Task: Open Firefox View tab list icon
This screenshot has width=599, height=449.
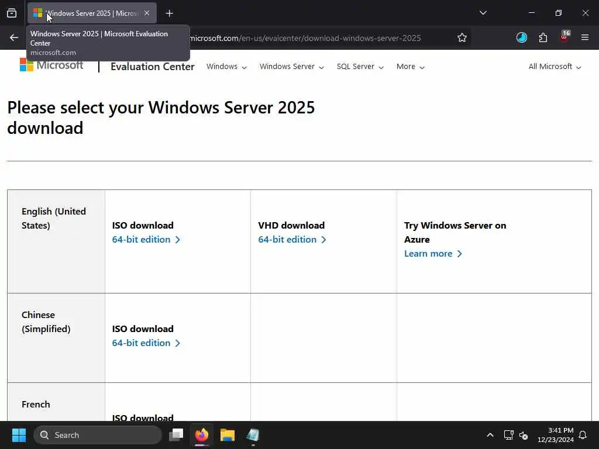Action: [x=12, y=13]
